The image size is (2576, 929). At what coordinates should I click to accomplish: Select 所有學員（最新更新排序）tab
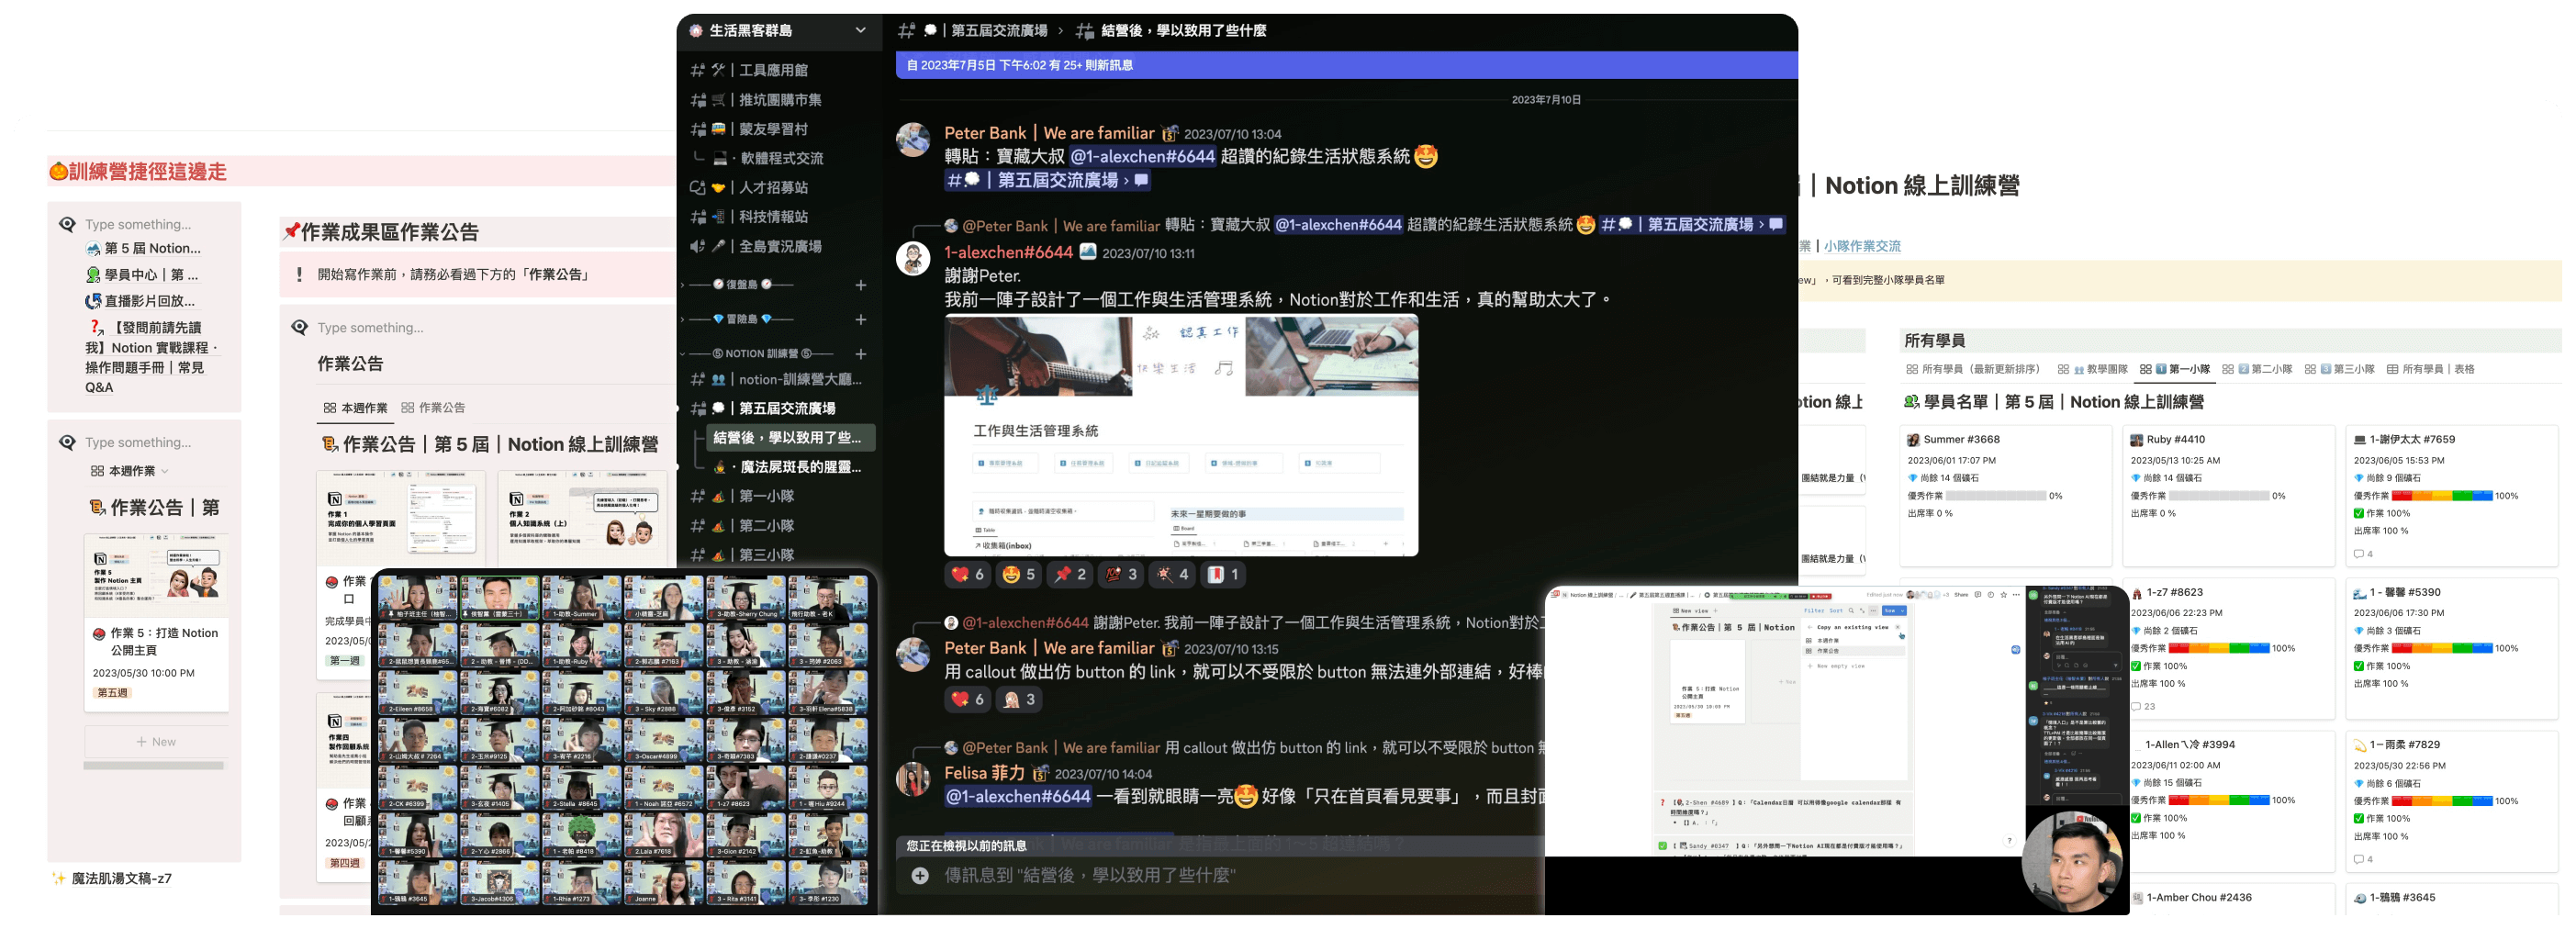click(1973, 370)
